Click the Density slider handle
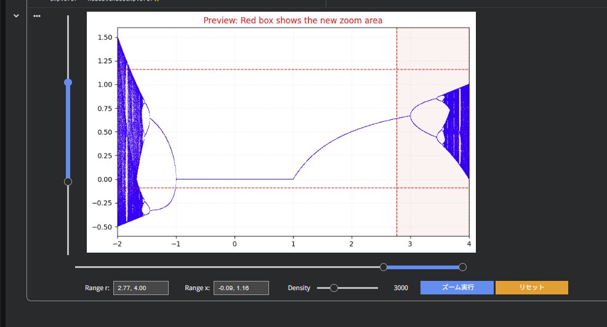Viewport: 607px width, 327px height. pos(334,288)
